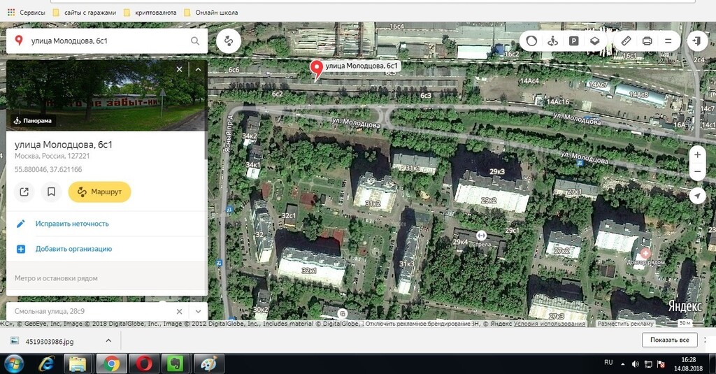Screen dimensions: 716x374
Task: Collapse the place card with chevron up
Action: [x=198, y=69]
